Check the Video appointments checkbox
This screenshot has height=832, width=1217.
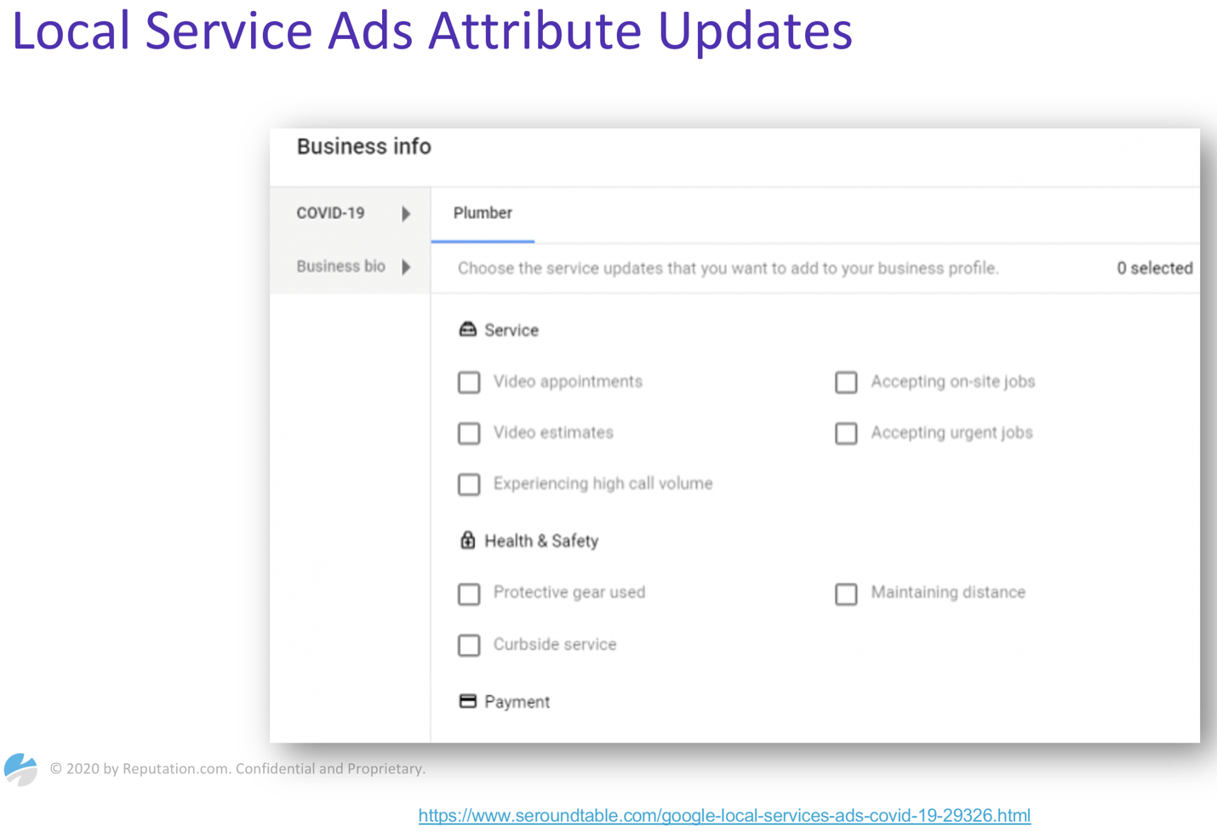469,382
